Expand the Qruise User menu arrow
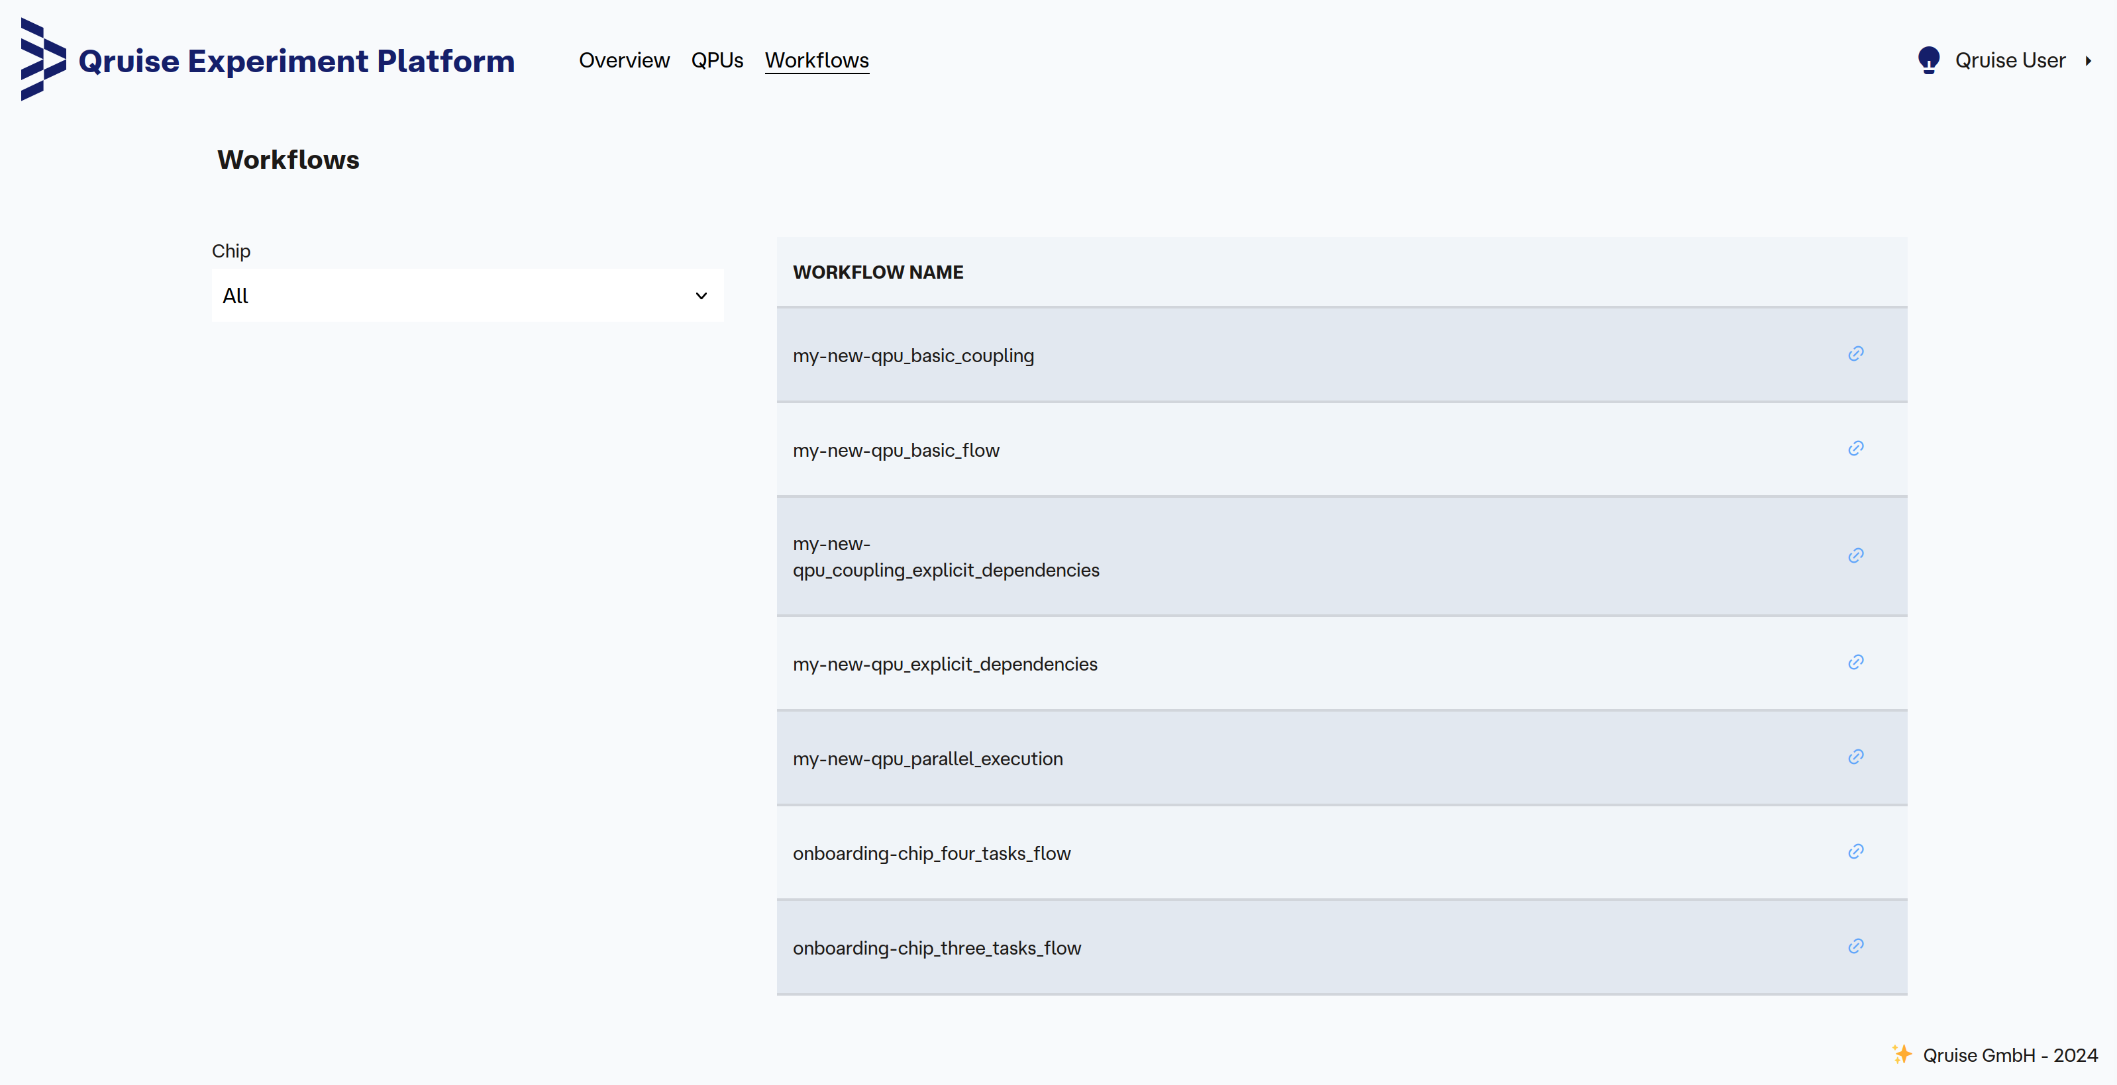The image size is (2117, 1085). coord(2087,61)
